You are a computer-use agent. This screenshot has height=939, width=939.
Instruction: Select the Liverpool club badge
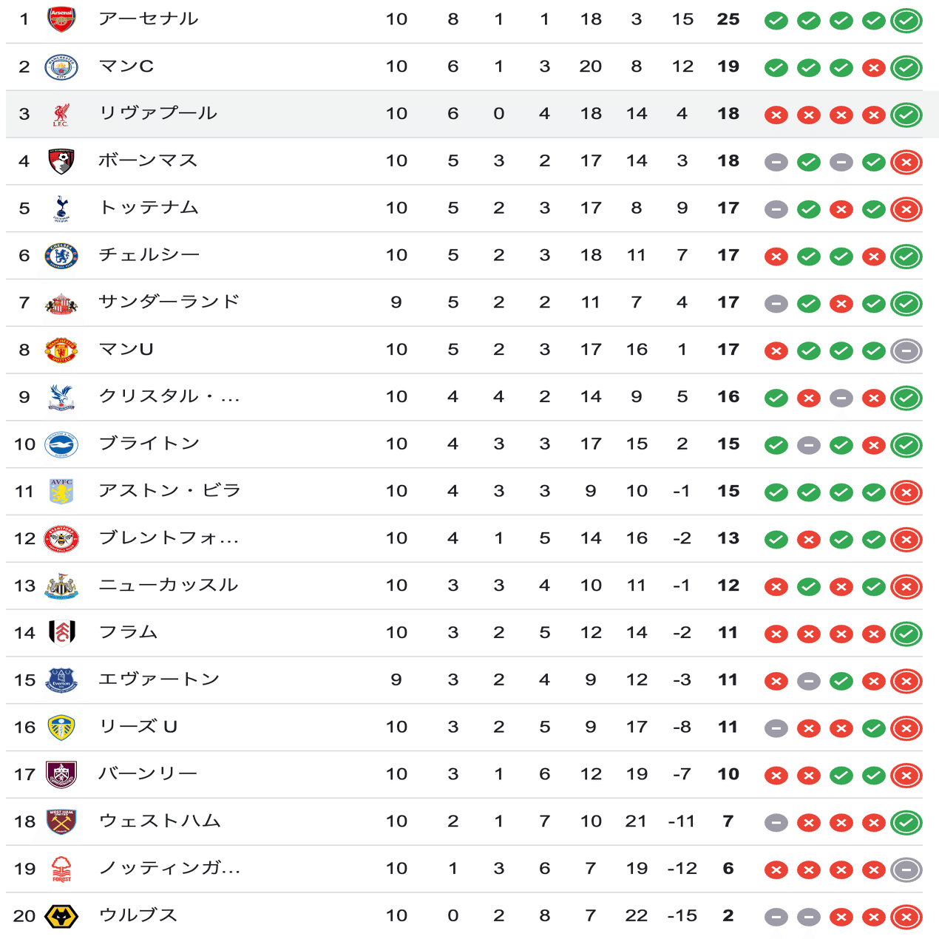(61, 113)
